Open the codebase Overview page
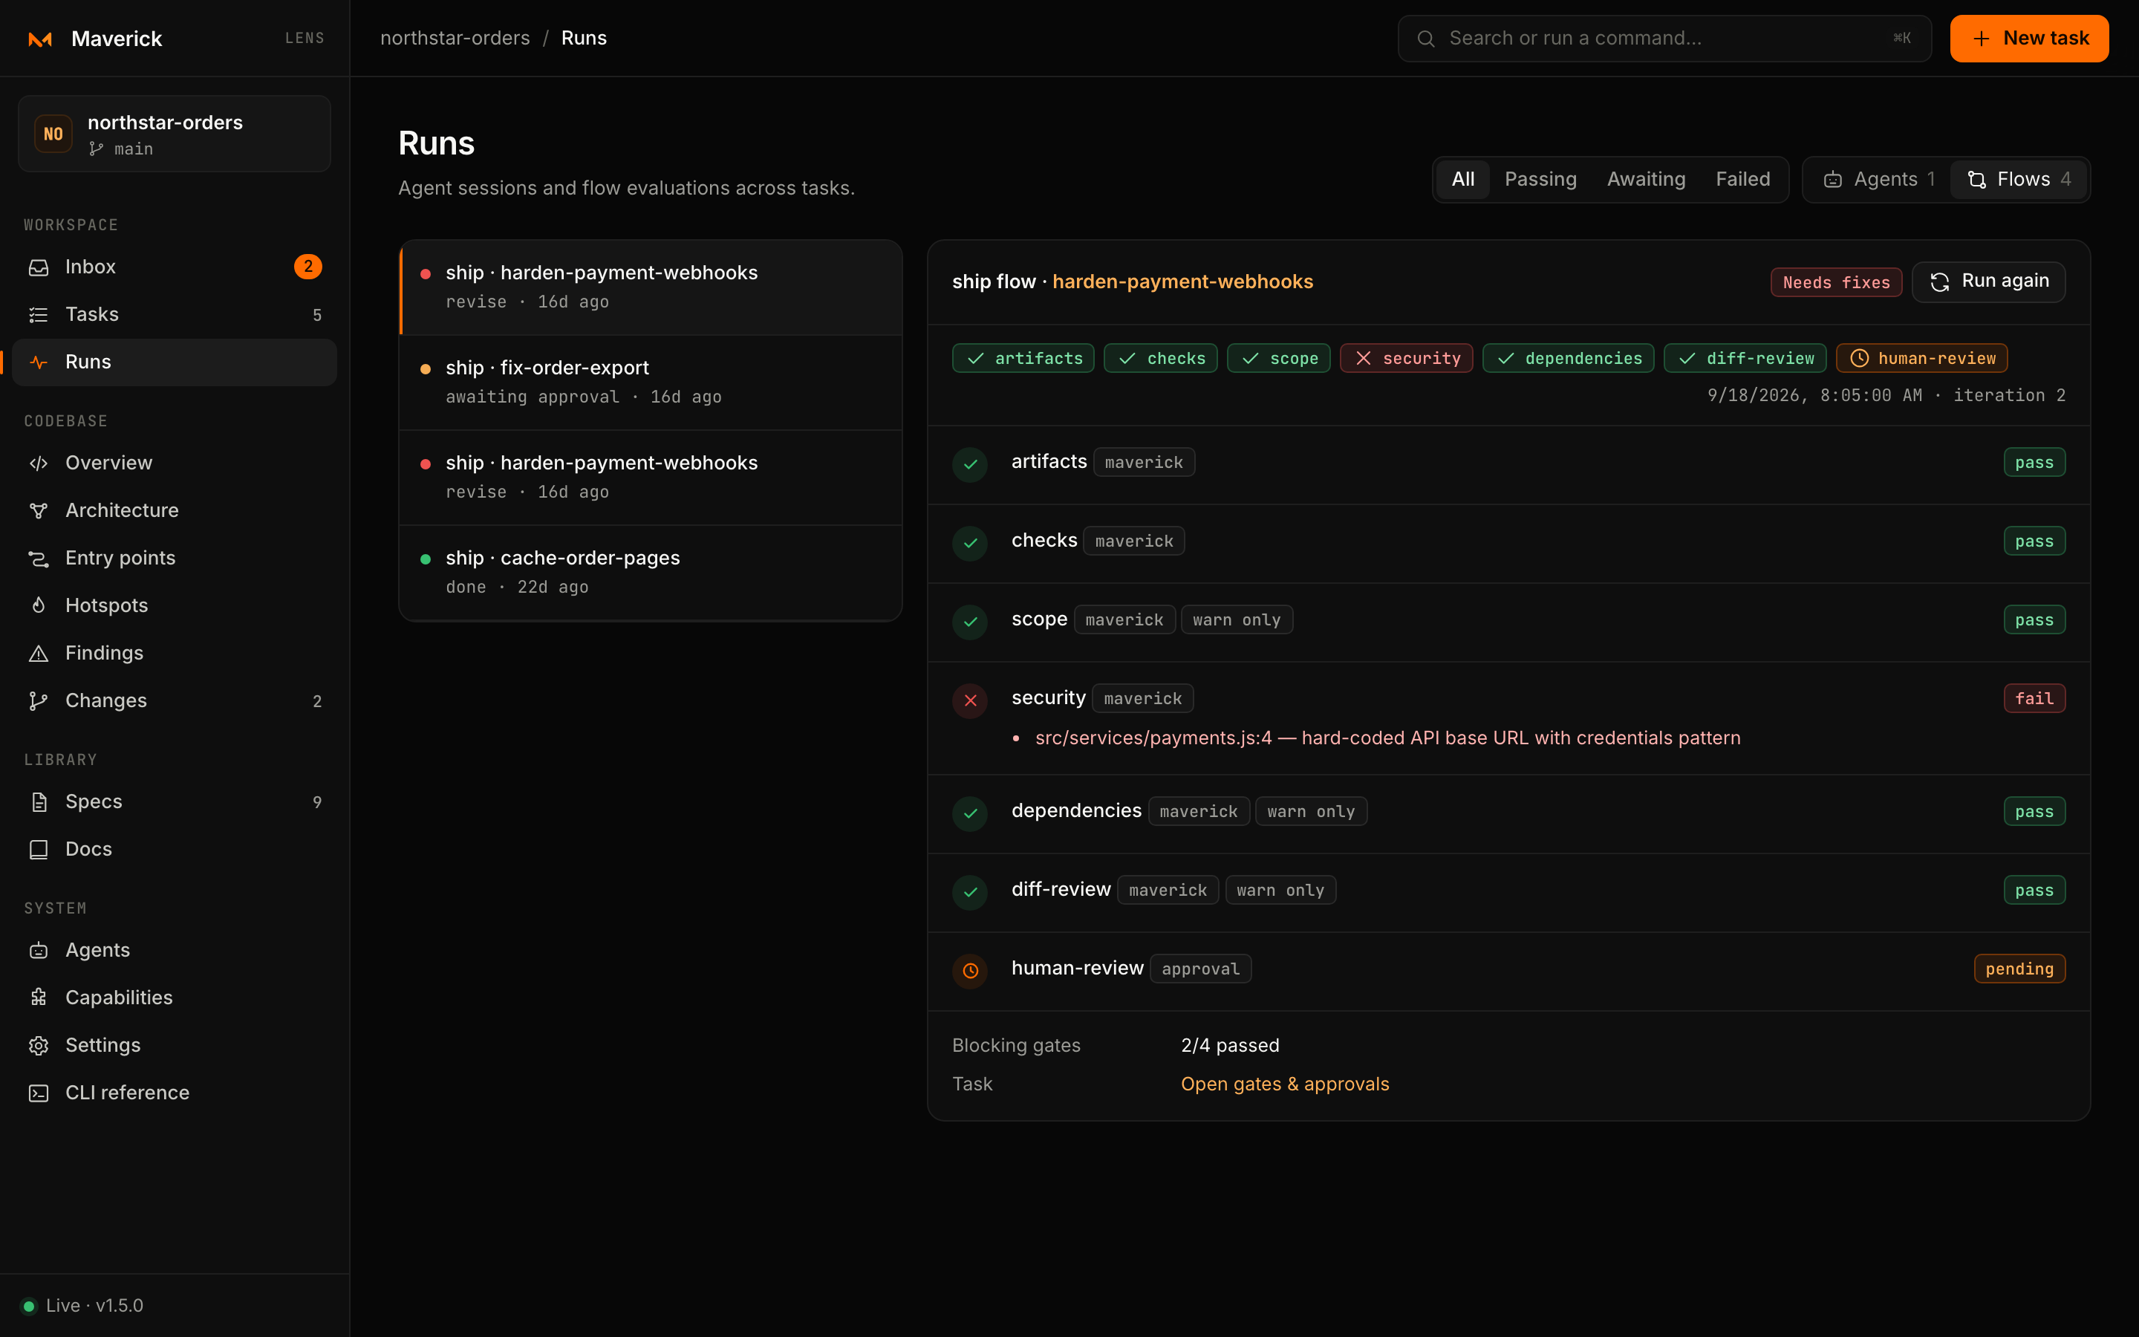The image size is (2139, 1337). tap(174, 463)
